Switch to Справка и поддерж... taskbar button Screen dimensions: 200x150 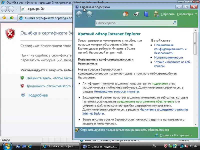click(x=100, y=146)
